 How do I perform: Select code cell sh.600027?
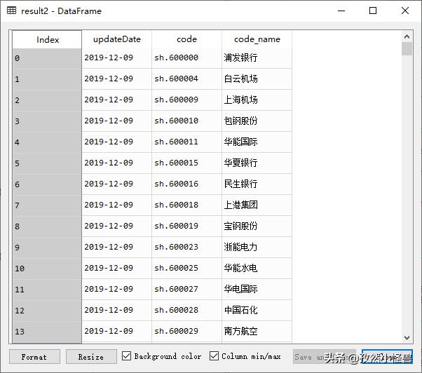click(186, 289)
